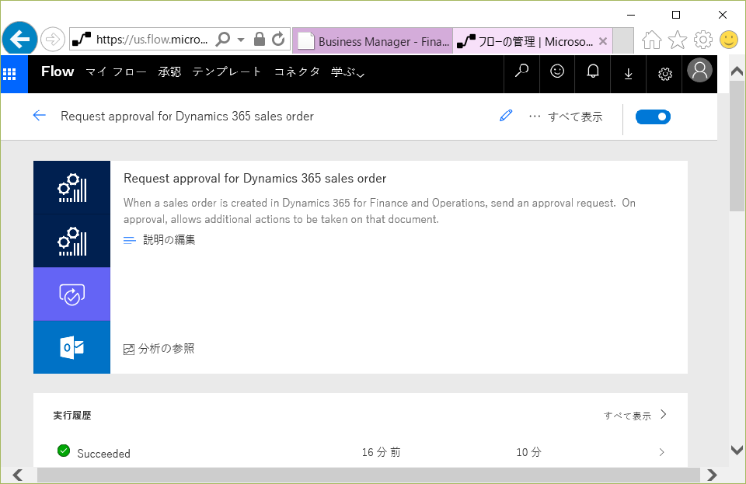Open the three-dot more options menu

(x=535, y=117)
